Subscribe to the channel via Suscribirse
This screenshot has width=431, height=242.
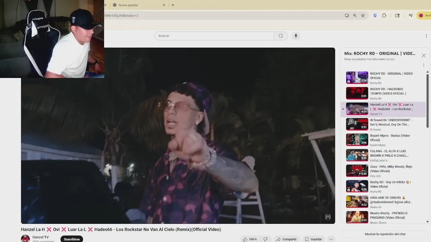(x=72, y=239)
